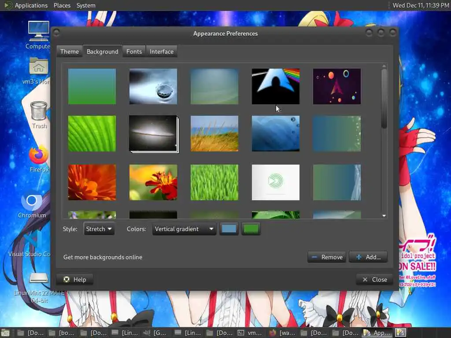Pick the selected galaxy wallpaper thumbnail

[153, 133]
